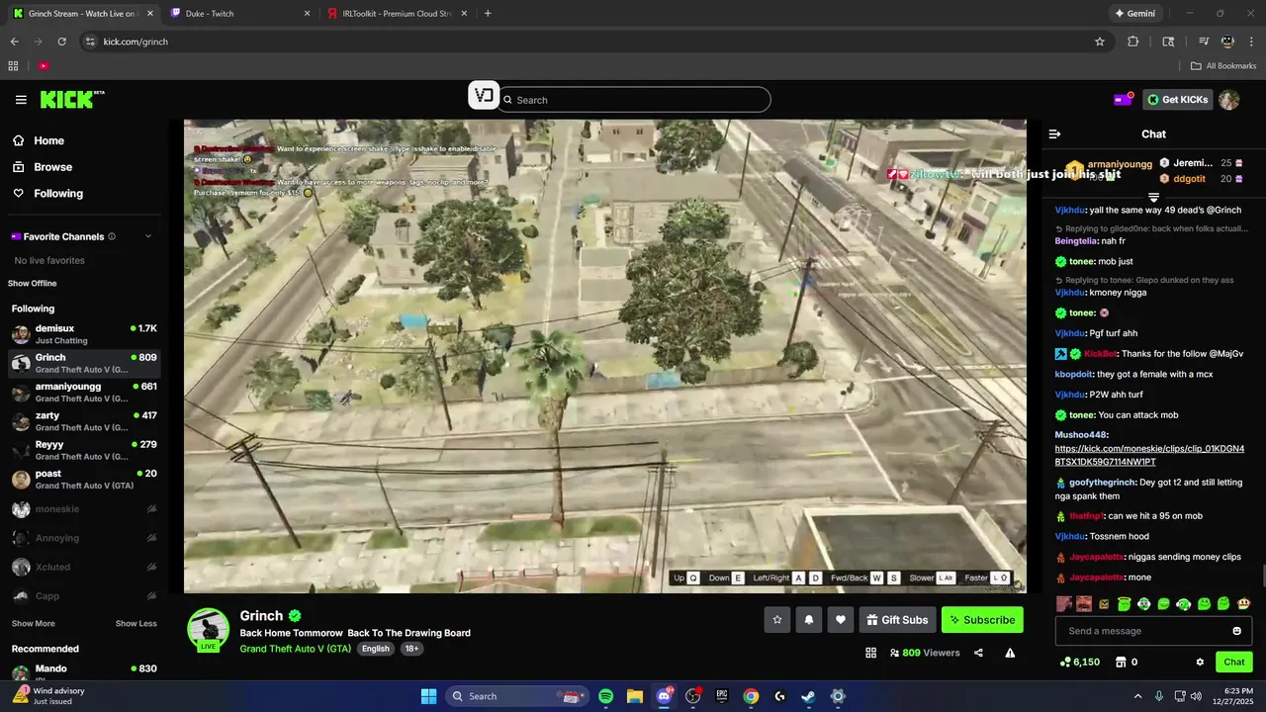Select the Grinch Stream browser tab
Screen dimensions: 1266x712
[x=82, y=14]
